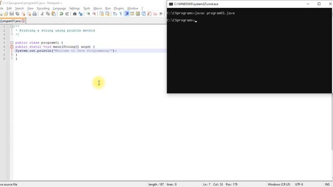Click the C:\CSprograms> prompt in cmd

click(x=181, y=20)
